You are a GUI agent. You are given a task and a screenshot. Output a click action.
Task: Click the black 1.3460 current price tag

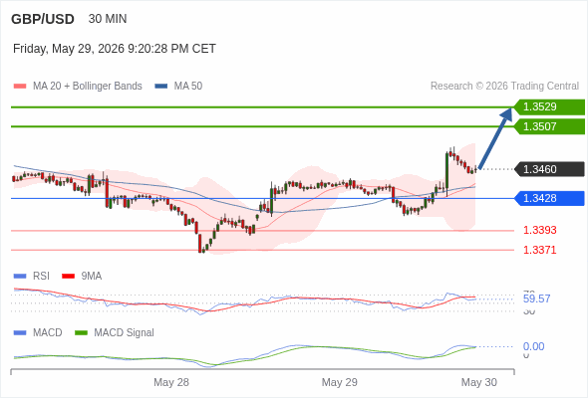coord(549,169)
